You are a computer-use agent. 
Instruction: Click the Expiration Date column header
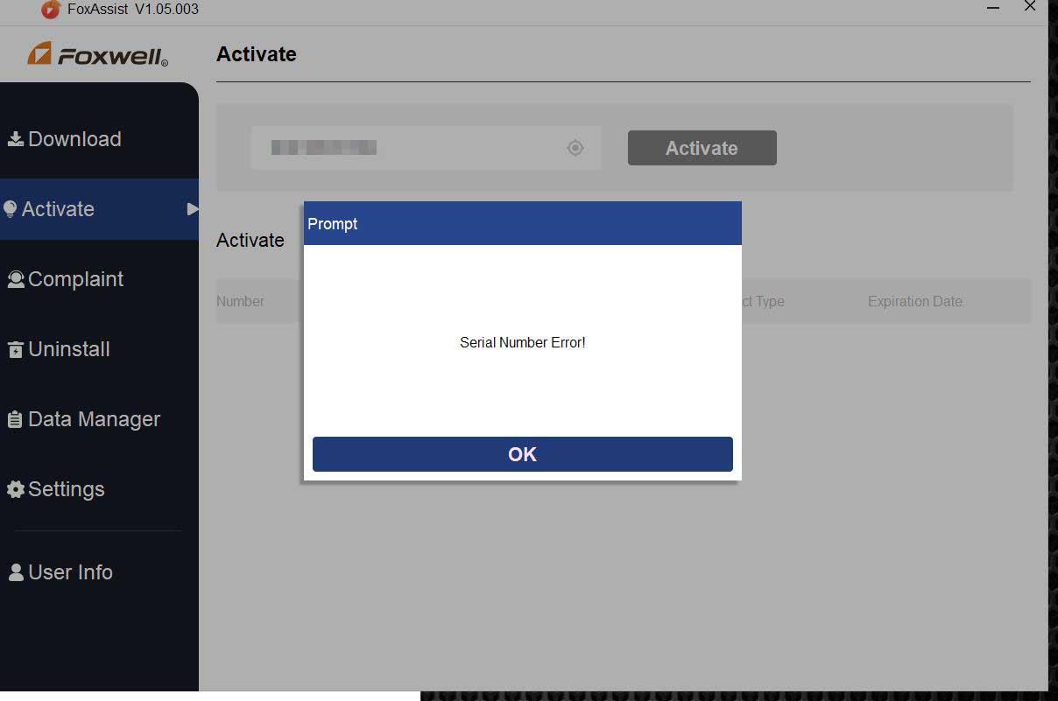pos(915,301)
